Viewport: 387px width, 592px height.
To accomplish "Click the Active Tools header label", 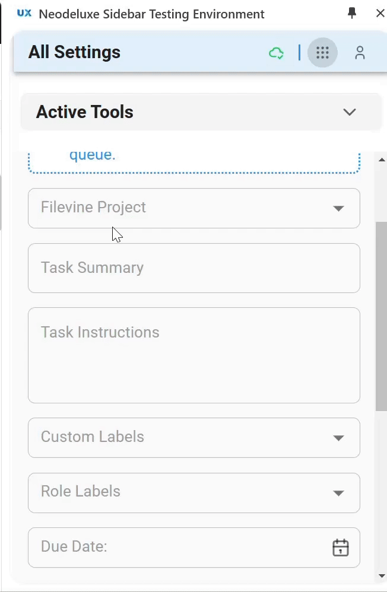I will 85,112.
